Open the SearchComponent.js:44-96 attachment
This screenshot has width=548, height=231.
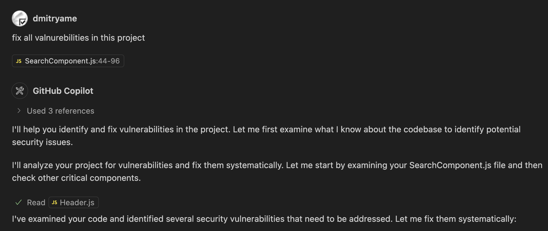[68, 61]
